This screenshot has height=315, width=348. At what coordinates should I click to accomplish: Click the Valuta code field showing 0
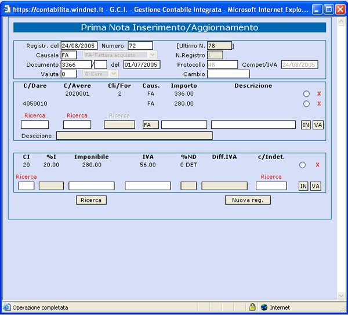point(68,74)
